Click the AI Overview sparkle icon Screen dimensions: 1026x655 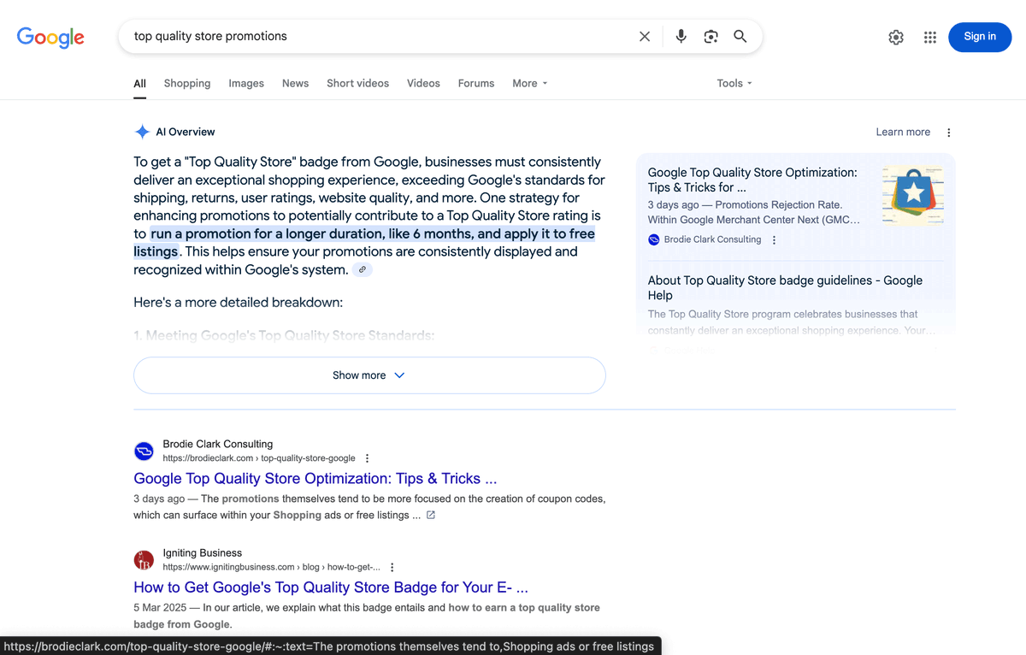(x=142, y=132)
